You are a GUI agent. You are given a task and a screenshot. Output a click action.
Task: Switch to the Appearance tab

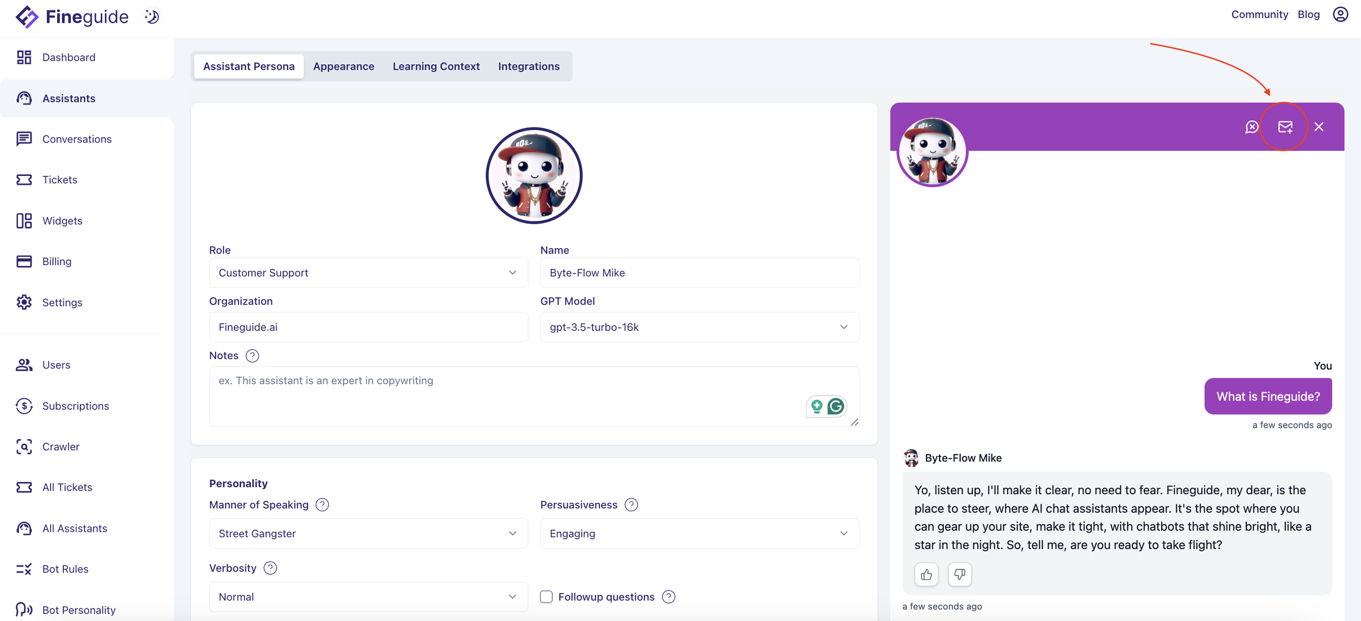[344, 66]
